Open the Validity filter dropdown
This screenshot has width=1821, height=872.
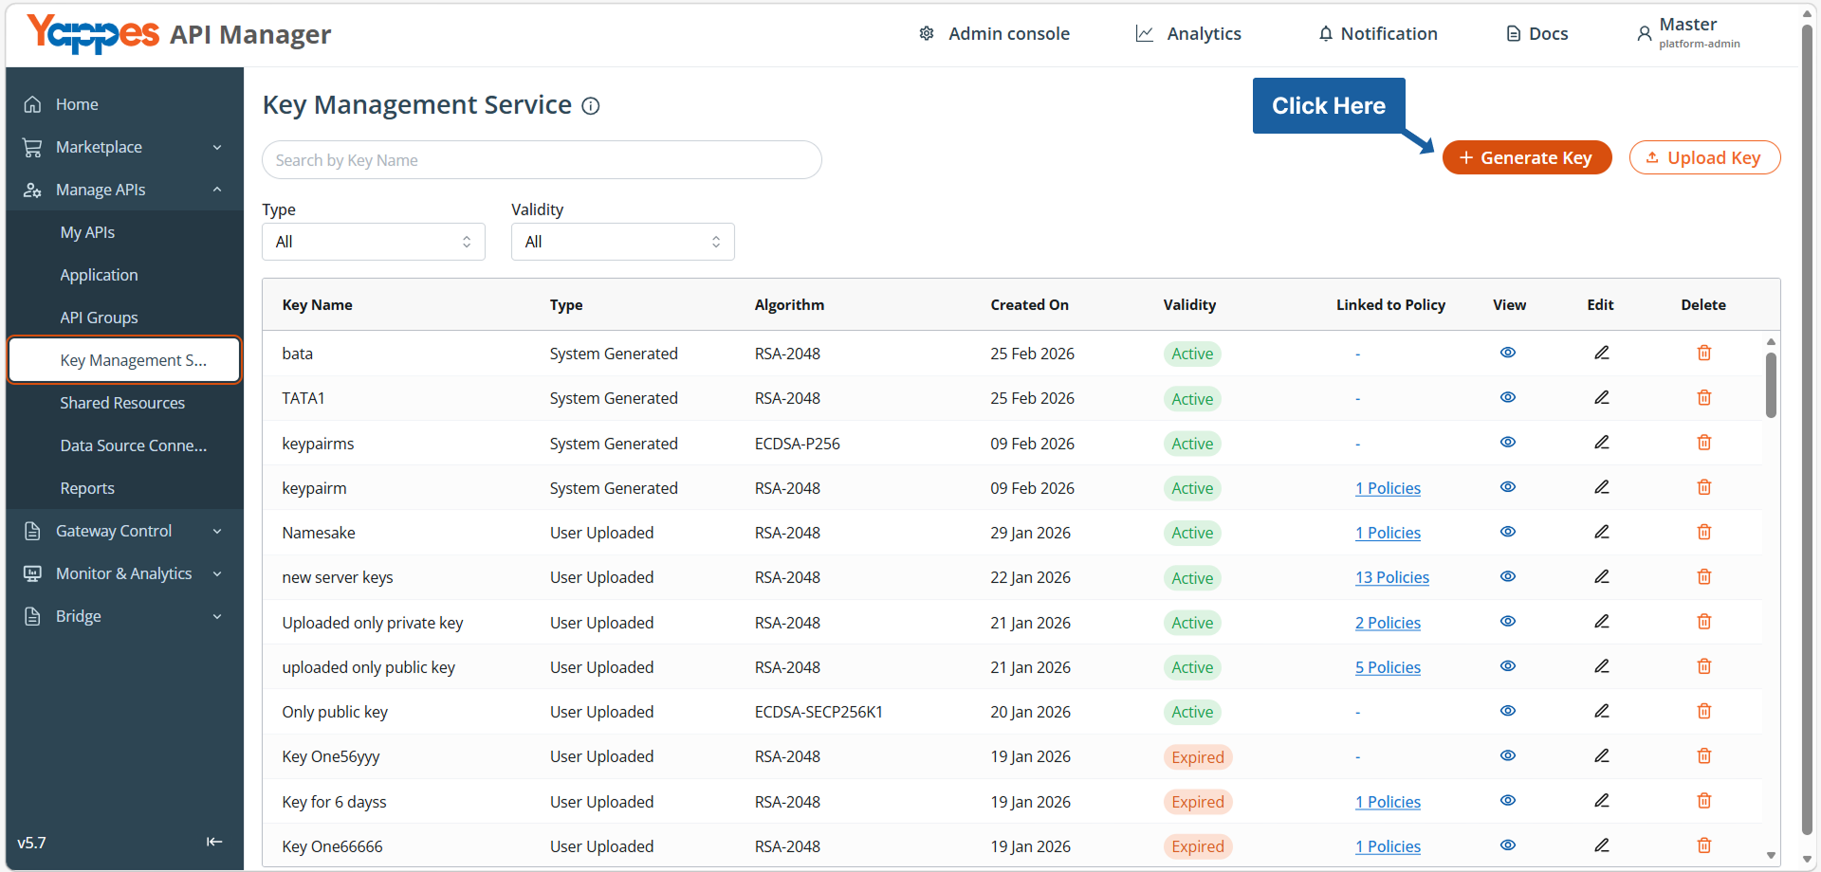[x=622, y=242]
